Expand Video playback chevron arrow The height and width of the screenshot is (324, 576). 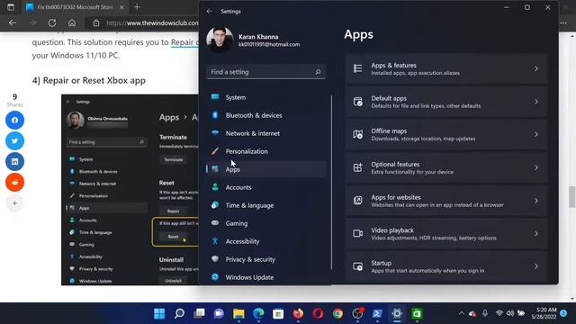(536, 234)
